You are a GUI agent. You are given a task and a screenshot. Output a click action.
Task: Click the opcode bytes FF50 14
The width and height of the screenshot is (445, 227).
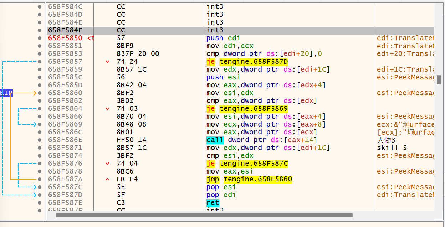(x=132, y=140)
